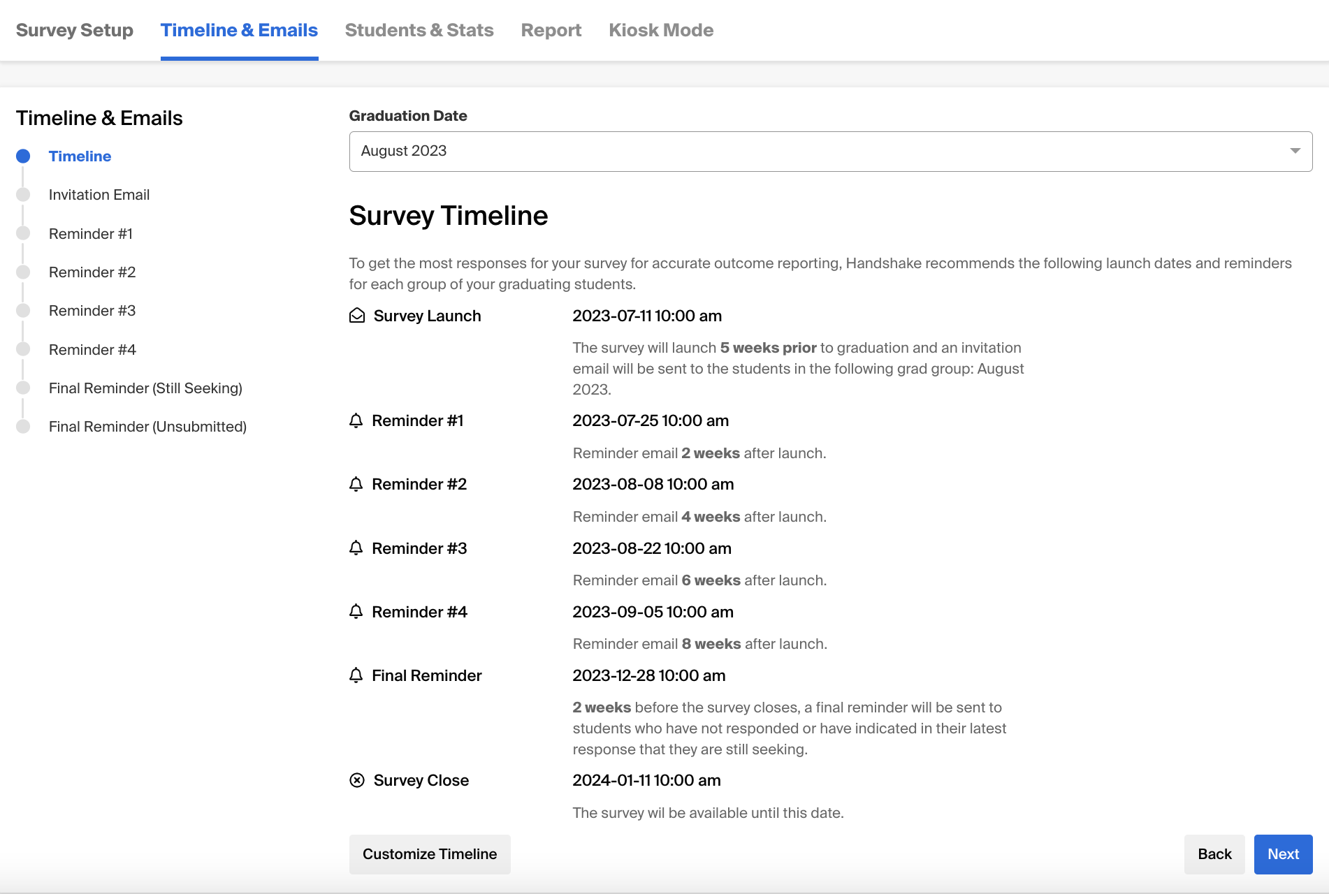Click 'The survey wil be available until this date' text
Image resolution: width=1329 pixels, height=894 pixels.
click(709, 813)
